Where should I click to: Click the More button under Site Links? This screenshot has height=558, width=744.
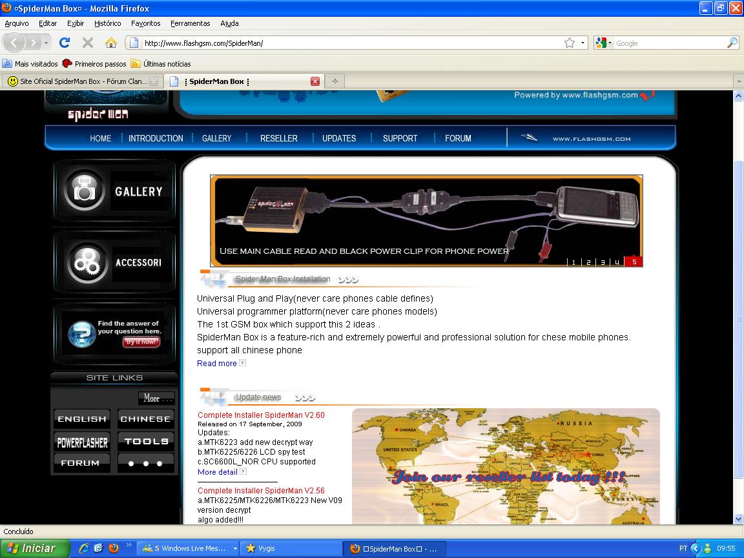[156, 398]
